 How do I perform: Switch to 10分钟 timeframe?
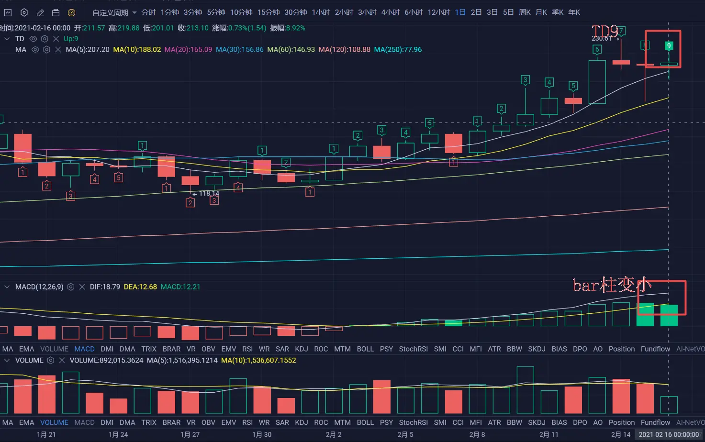click(x=241, y=12)
